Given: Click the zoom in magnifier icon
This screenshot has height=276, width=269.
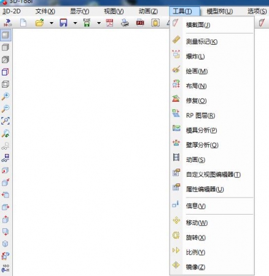Looking at the screenshot, I should click(6, 96).
